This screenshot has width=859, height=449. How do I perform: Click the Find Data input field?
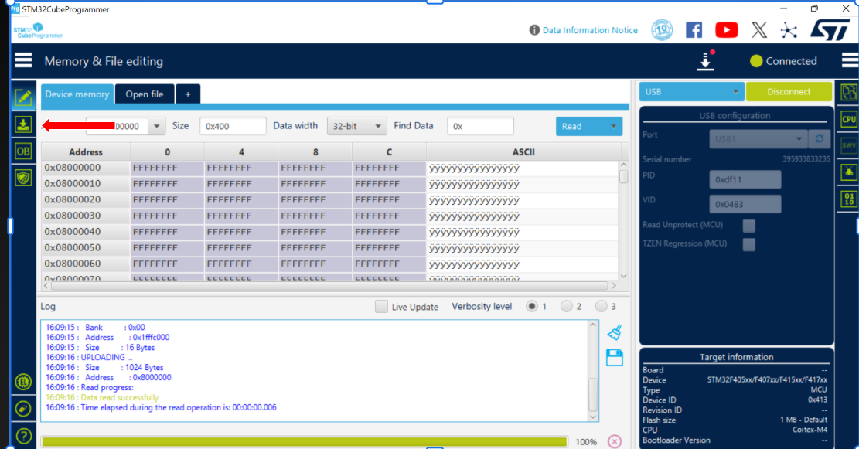click(x=480, y=126)
